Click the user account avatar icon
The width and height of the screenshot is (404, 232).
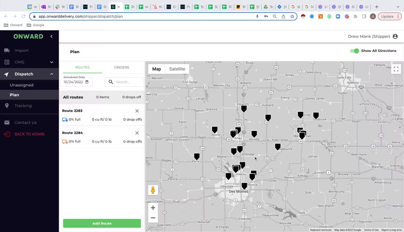[395, 36]
